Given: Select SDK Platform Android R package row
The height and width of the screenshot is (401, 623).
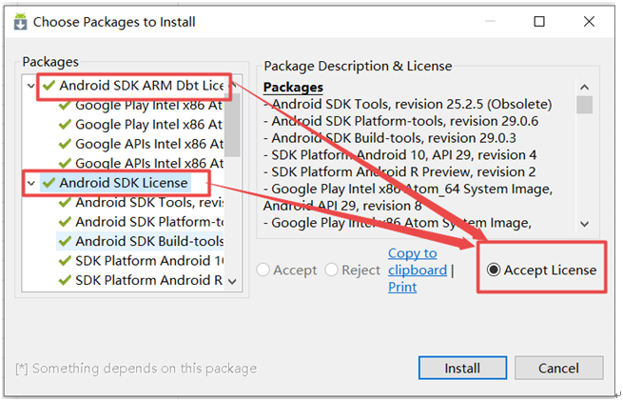Looking at the screenshot, I should pos(149,280).
